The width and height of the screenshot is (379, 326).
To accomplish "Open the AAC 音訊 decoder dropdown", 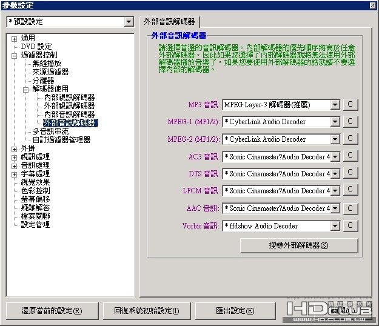I will point(335,208).
